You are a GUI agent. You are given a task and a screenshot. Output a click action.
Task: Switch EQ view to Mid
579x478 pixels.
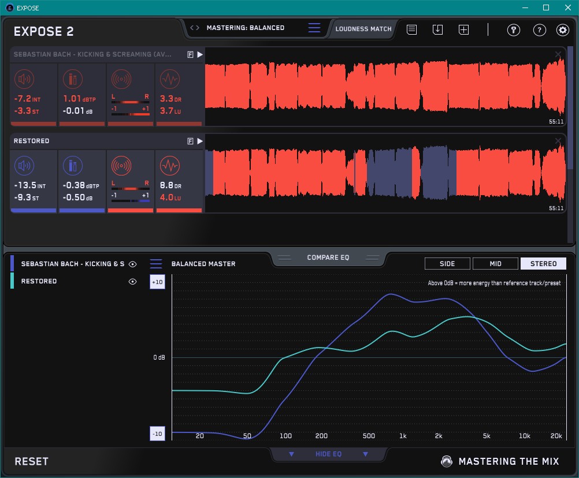495,264
